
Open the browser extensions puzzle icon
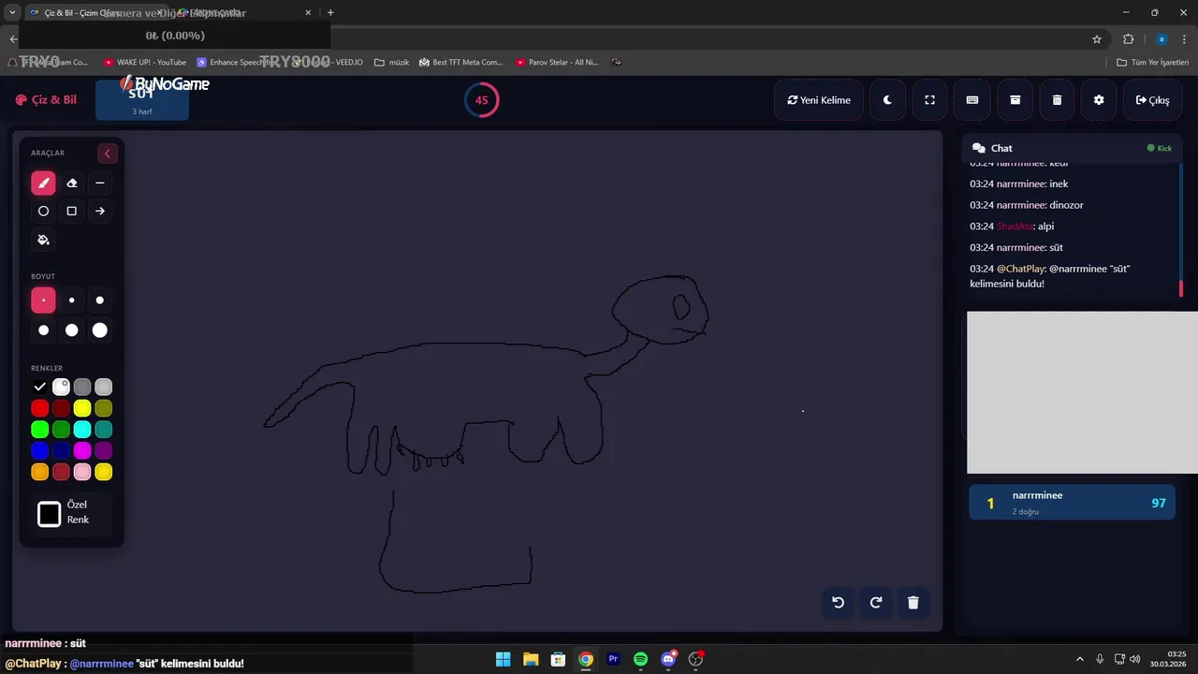(1128, 39)
